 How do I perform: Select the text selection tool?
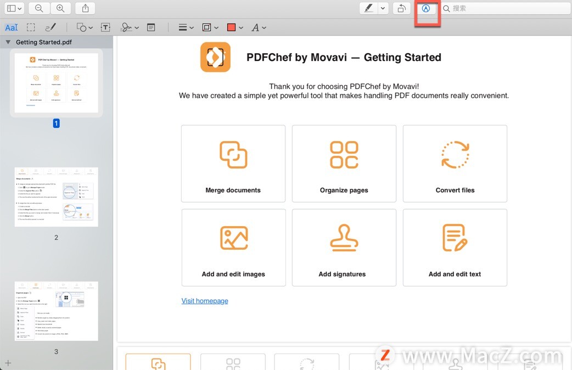click(x=12, y=27)
